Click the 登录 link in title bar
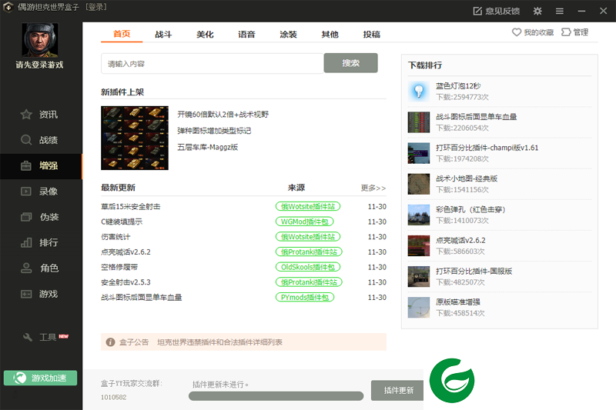Viewport: 616px width, 410px height. coord(96,7)
